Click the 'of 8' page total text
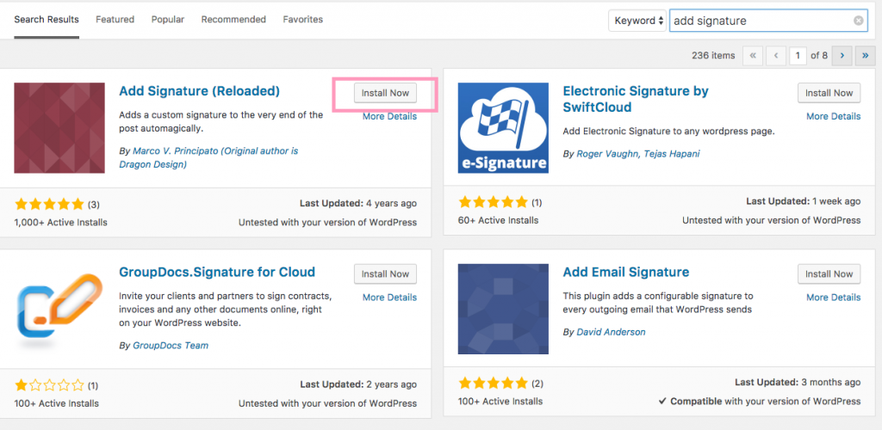Image resolution: width=882 pixels, height=430 pixels. point(819,55)
